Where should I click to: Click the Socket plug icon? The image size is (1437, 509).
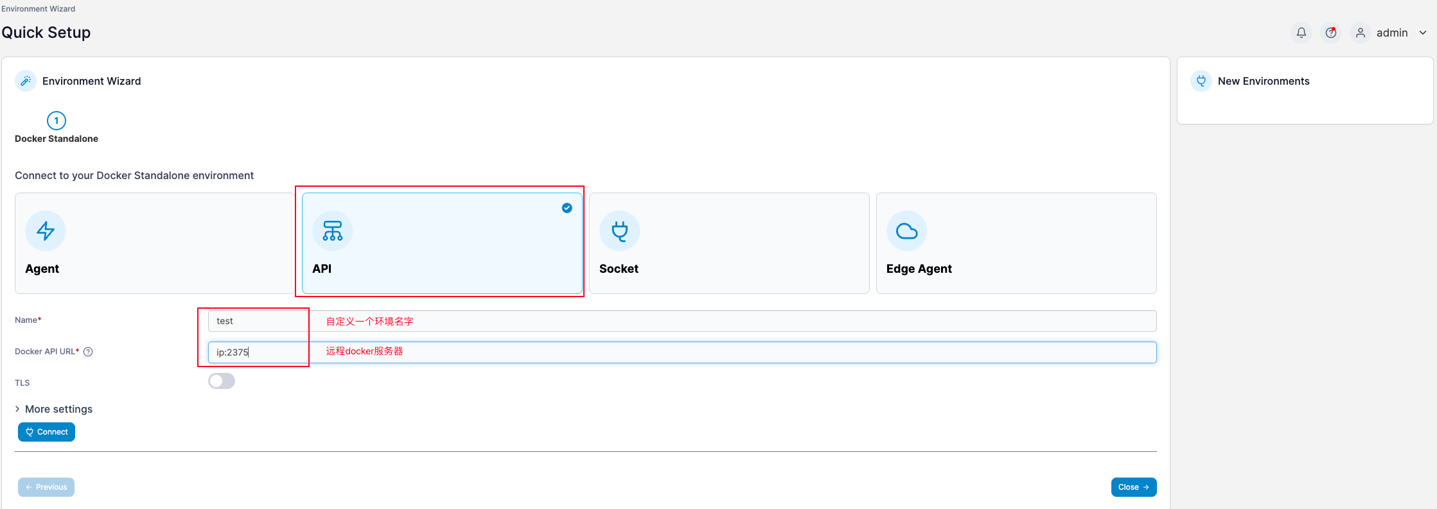620,231
